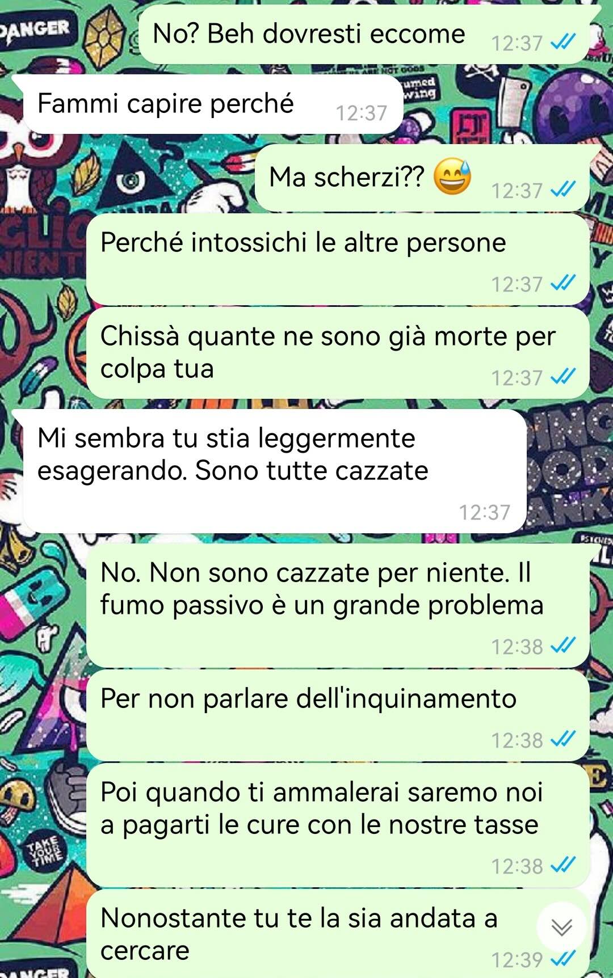Tap blue double check on 'Ma scherzi??'
Viewport: 613px width, 978px height.
(x=564, y=190)
